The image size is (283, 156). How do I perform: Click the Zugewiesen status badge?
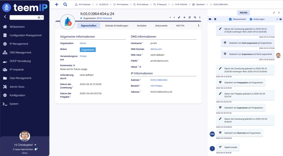pos(88,50)
